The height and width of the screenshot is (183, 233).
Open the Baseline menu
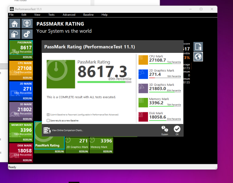(89, 15)
